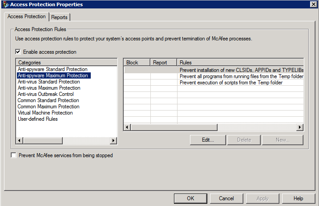Toggle Enable access protection checkbox
Screen dimensions: 319x206
pos(18,52)
